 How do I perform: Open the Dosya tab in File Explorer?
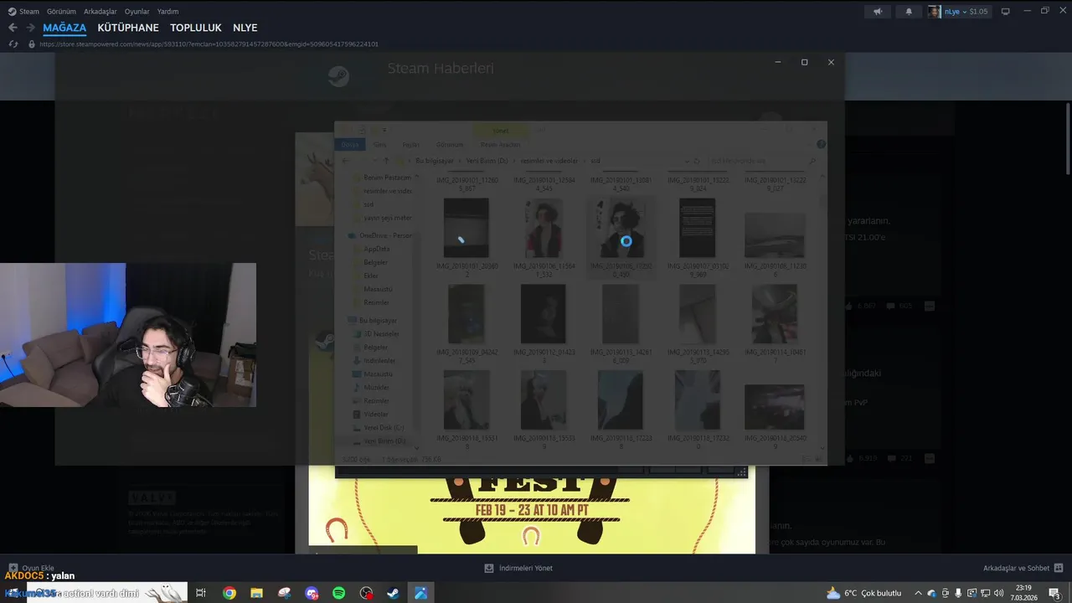tap(349, 145)
